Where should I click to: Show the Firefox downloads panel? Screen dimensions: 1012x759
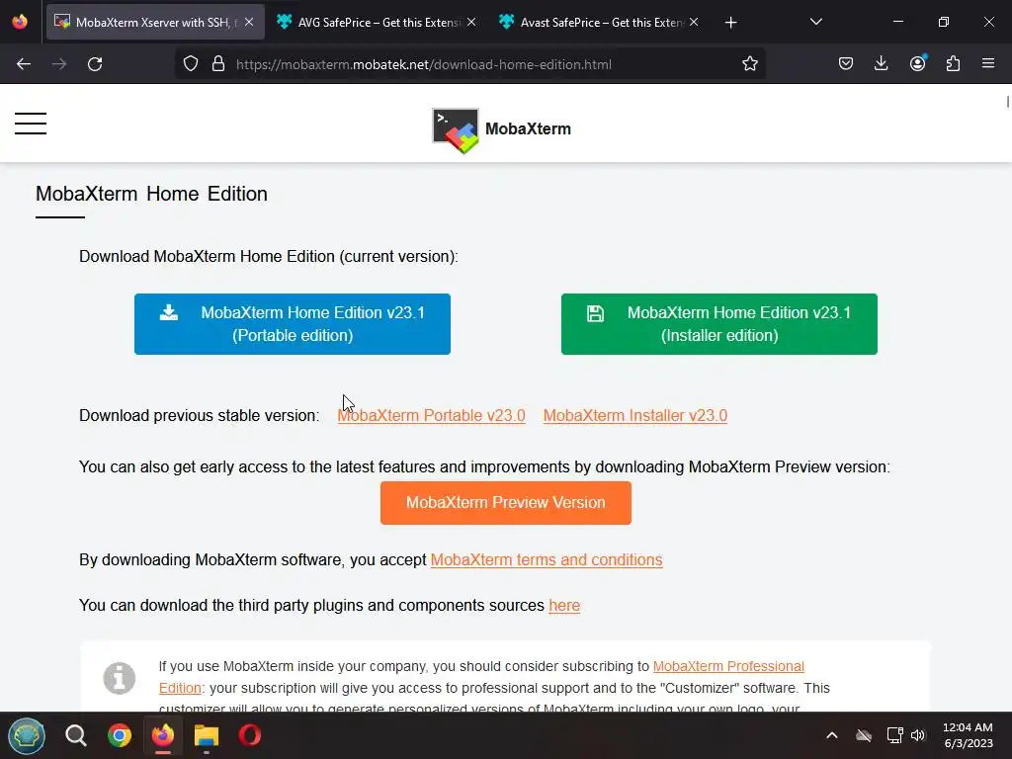(881, 64)
